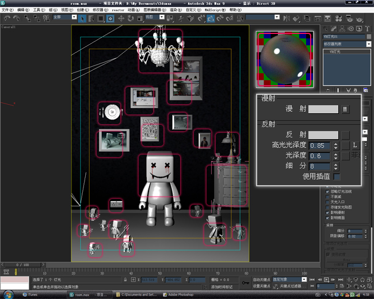This screenshot has height=299, width=374.
Task: Open the MAXScript menu
Action: pyautogui.click(x=215, y=10)
